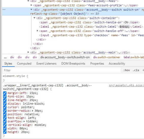Toggle the position: relative checkbox

coord(5,114)
